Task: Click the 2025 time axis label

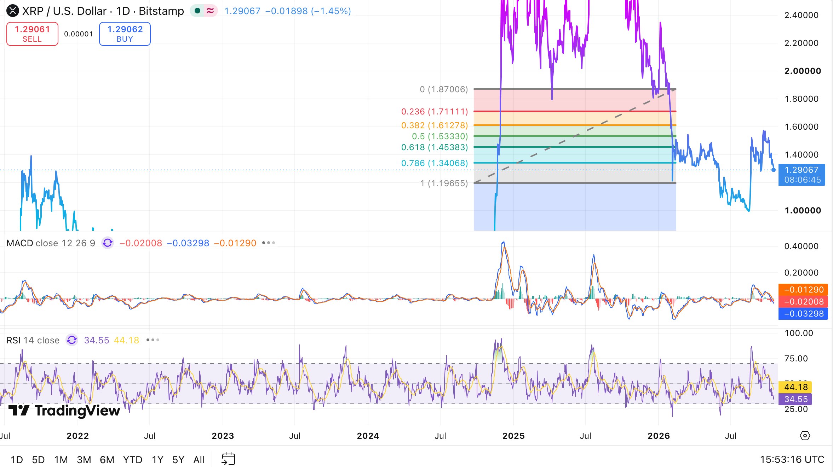Action: point(513,436)
